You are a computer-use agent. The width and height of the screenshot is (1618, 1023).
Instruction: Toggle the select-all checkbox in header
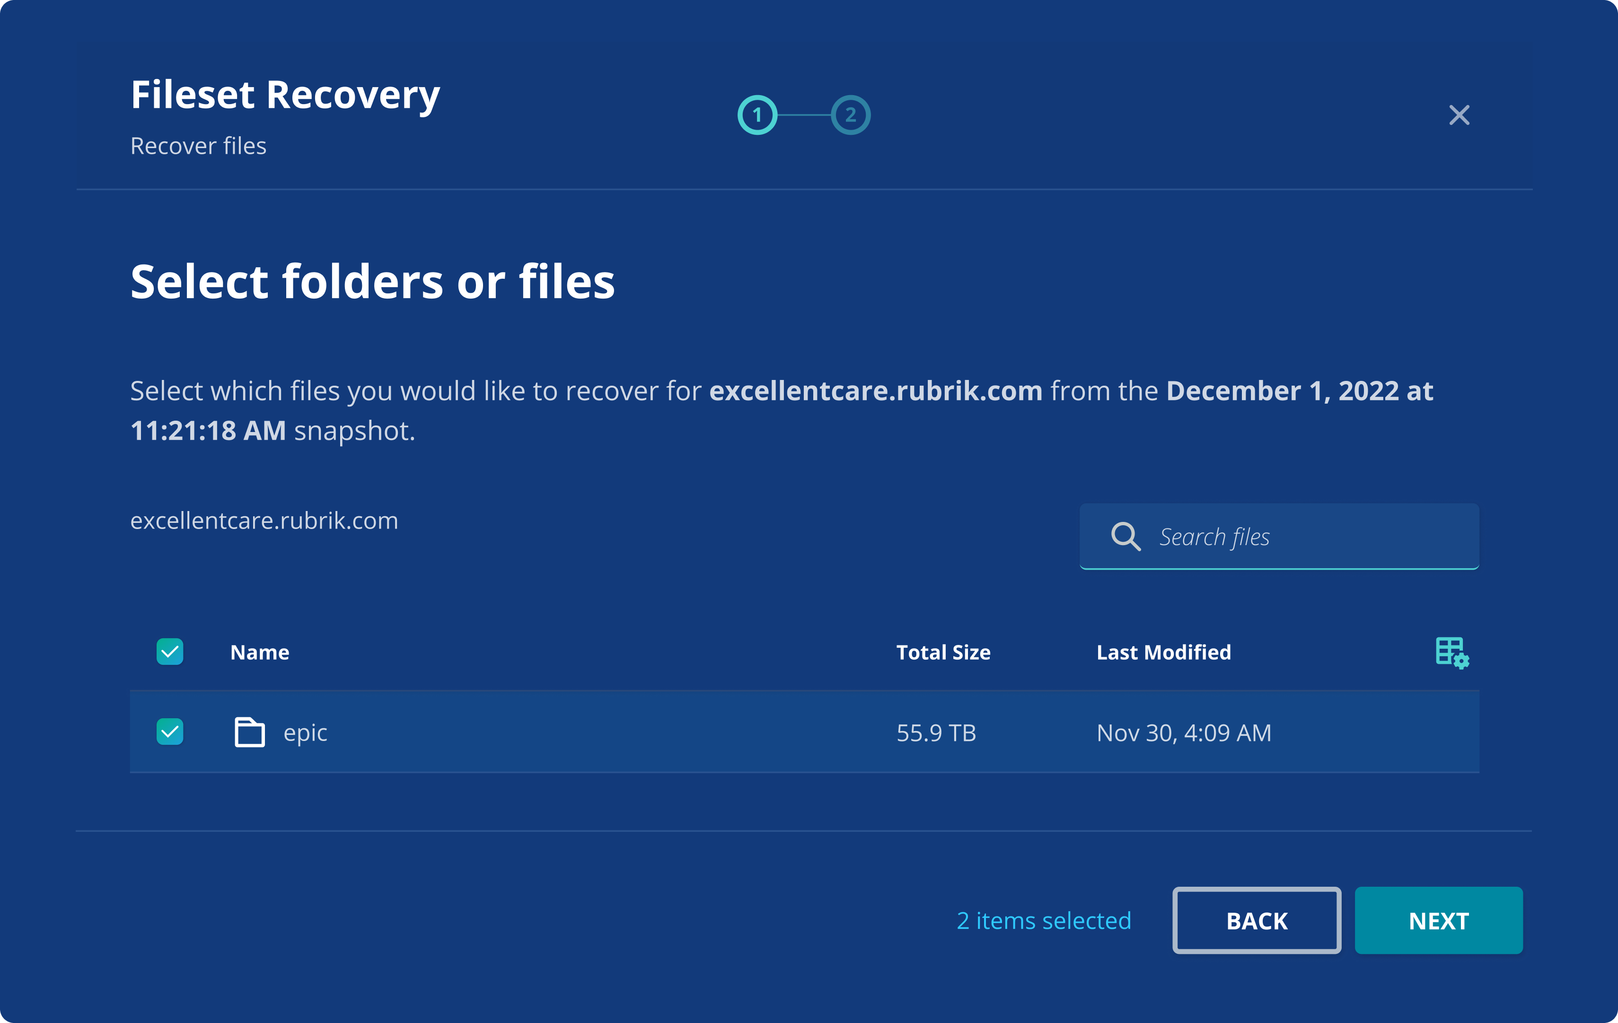point(170,651)
